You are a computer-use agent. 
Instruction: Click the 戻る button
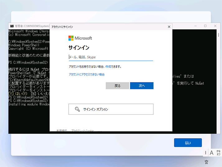pyautogui.click(x=117, y=86)
